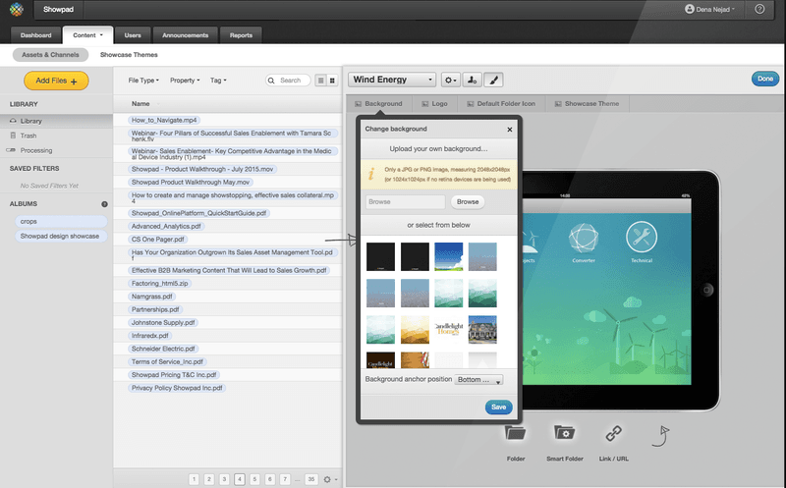Select the CS One Pager.pdf file
Screen dimensions: 786x488
point(157,240)
